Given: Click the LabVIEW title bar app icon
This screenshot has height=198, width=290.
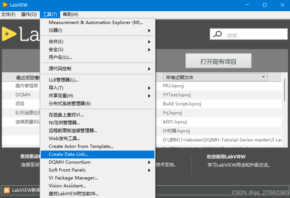Looking at the screenshot, I should click(5, 5).
